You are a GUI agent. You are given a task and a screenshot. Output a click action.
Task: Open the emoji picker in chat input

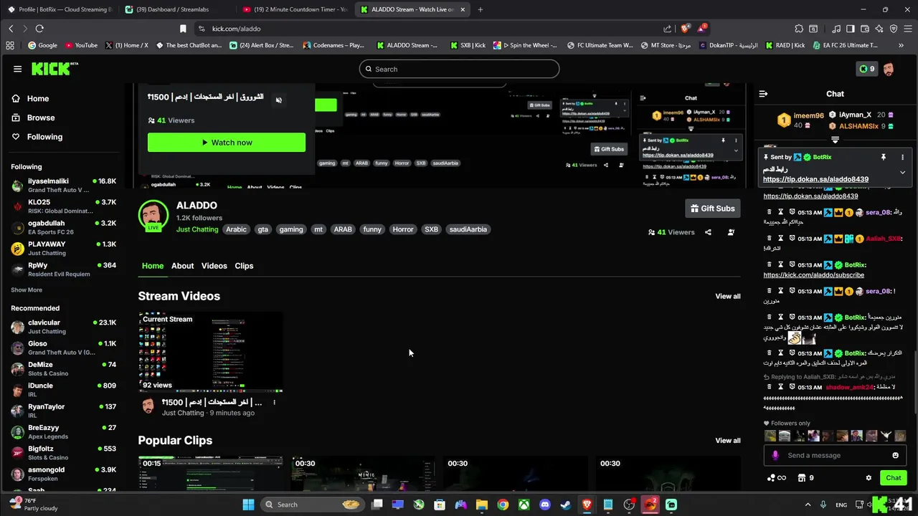[x=895, y=455]
